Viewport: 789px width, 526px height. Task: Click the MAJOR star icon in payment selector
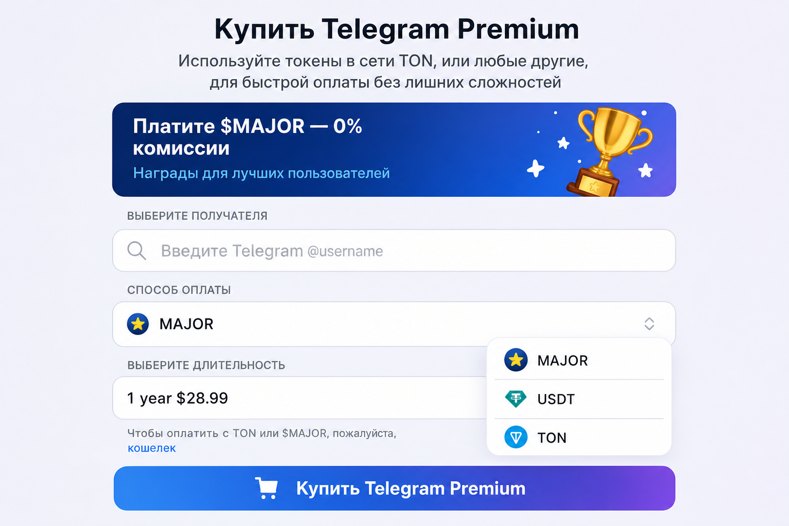point(138,324)
